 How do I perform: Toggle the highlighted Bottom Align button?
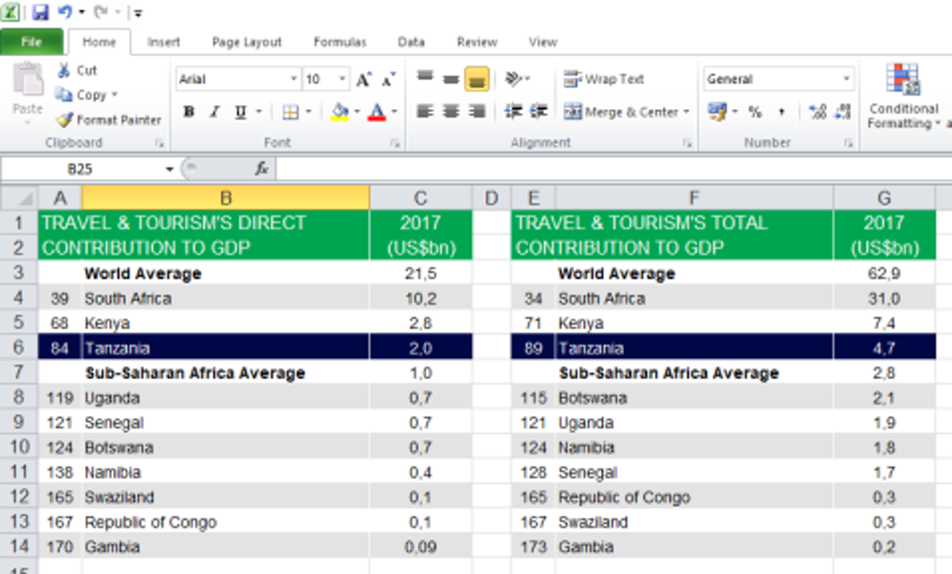477,79
